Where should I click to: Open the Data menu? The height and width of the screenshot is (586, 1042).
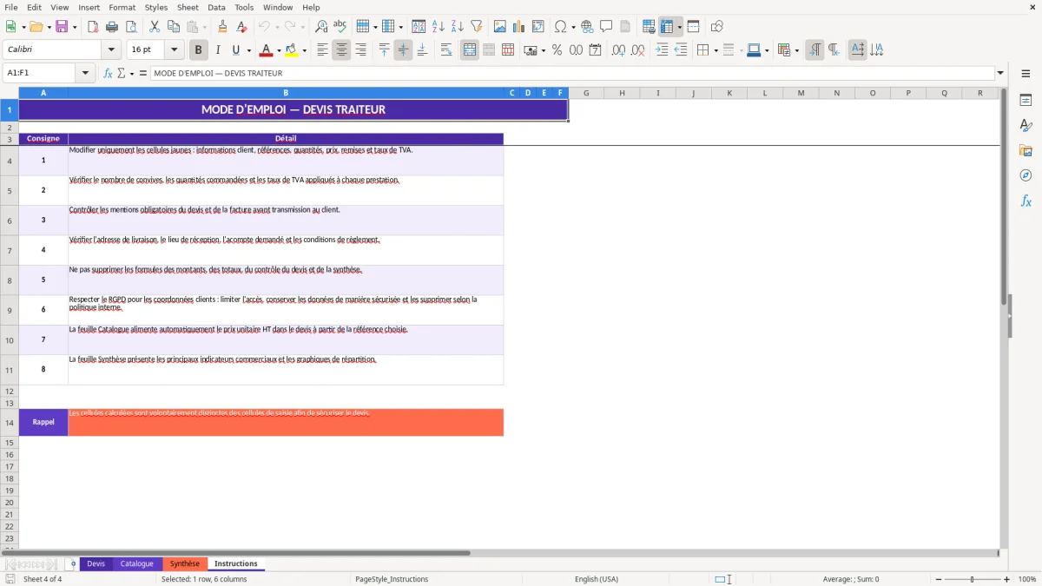[x=216, y=7]
